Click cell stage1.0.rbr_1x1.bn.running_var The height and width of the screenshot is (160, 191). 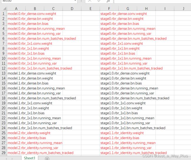coord(125,123)
